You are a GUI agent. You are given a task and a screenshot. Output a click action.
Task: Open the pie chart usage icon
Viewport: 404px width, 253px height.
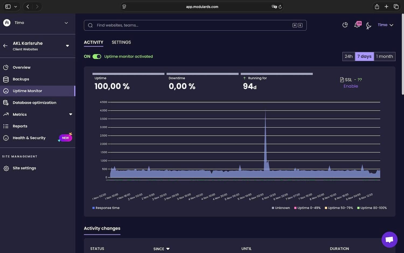click(x=345, y=25)
